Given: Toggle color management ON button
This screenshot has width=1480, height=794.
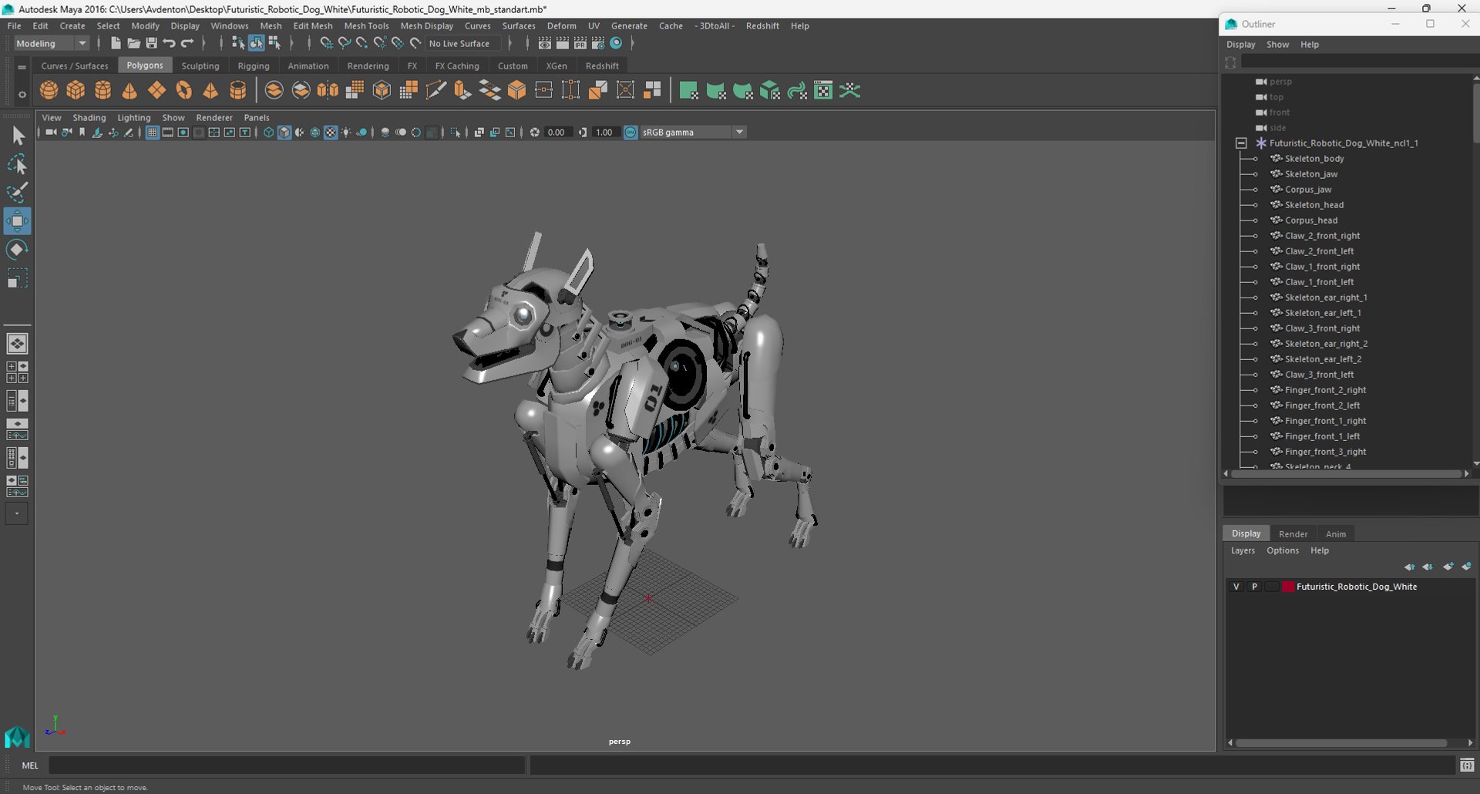Looking at the screenshot, I should [631, 133].
